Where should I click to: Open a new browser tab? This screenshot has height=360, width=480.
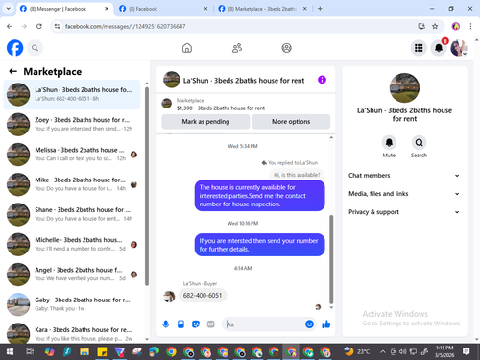pyautogui.click(x=320, y=9)
